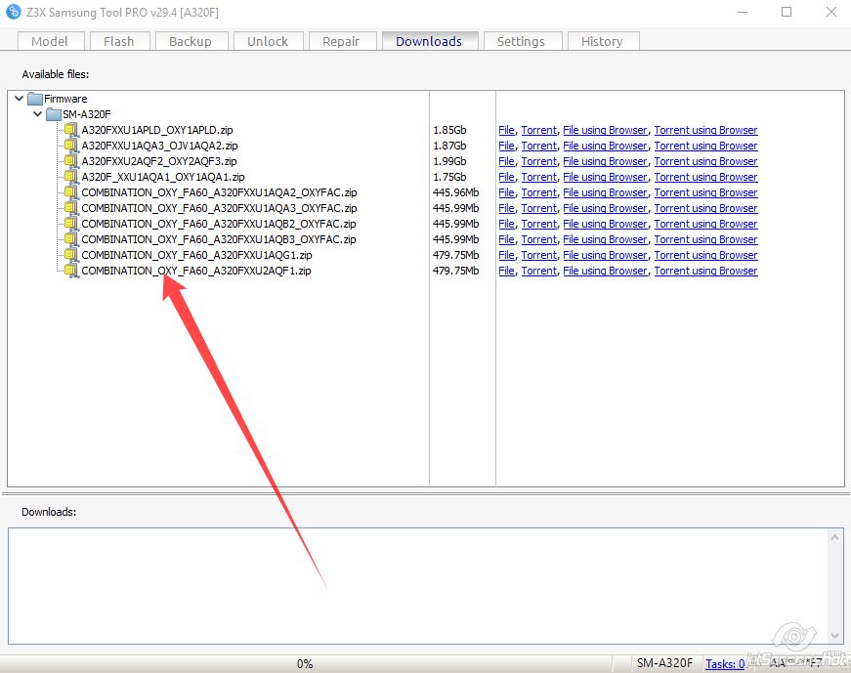Maximize the Z3X Samsung Tool window
Screen dimensions: 851x673
click(x=787, y=12)
